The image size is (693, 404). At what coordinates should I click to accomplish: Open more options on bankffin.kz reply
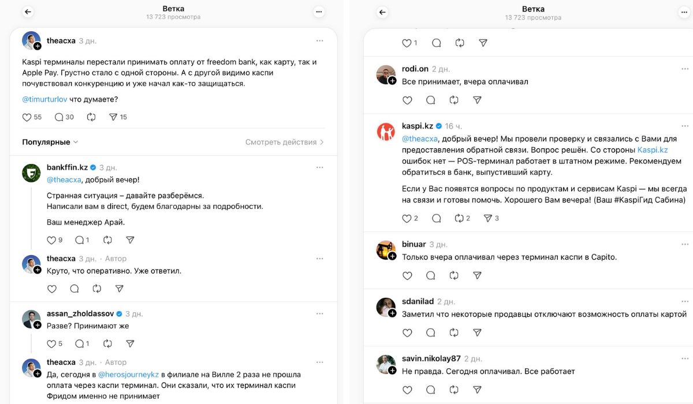point(319,167)
